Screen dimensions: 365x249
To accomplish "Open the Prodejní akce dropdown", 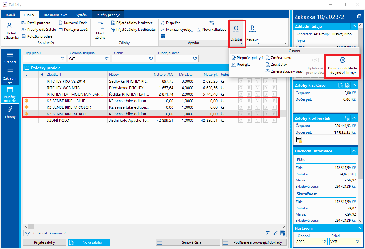I will (195, 59).
